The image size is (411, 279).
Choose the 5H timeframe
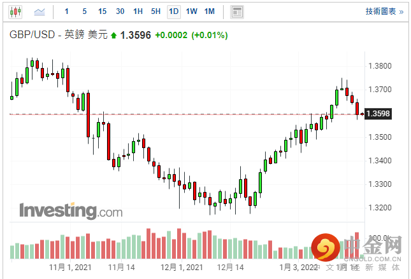pos(156,11)
